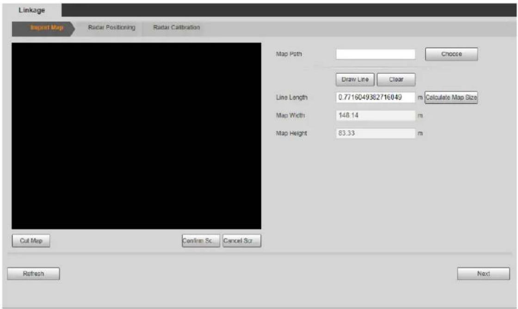Proceed with the Next button
The height and width of the screenshot is (309, 518).
coord(483,274)
